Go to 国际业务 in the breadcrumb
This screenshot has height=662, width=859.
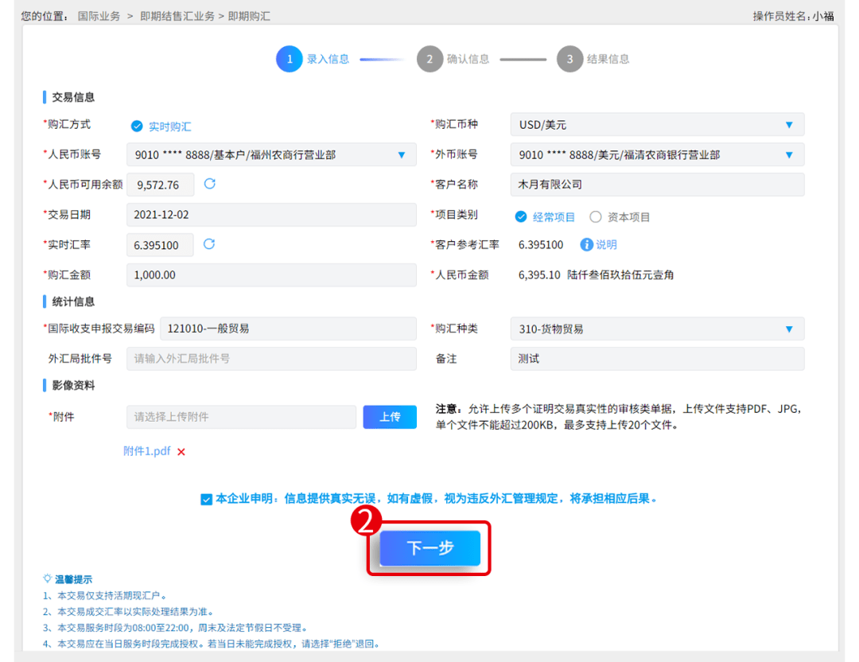point(99,16)
